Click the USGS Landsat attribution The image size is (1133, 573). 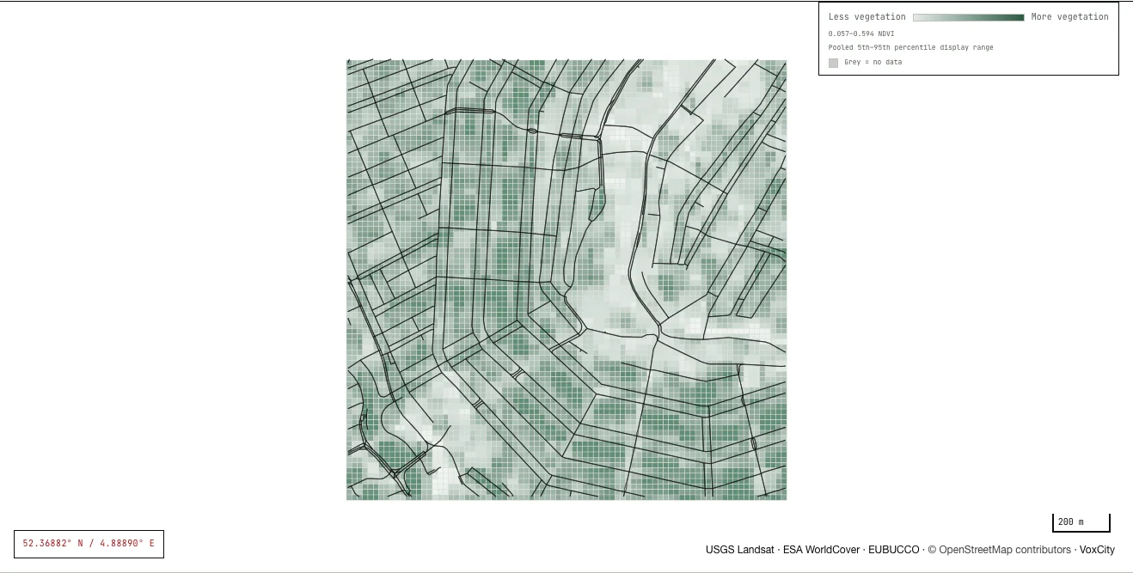pyautogui.click(x=739, y=550)
